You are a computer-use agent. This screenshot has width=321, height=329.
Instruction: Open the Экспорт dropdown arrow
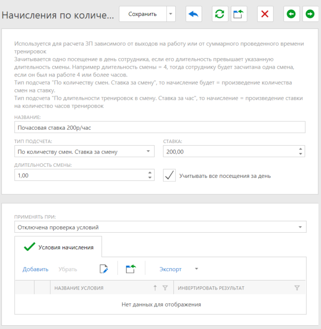pyautogui.click(x=197, y=269)
